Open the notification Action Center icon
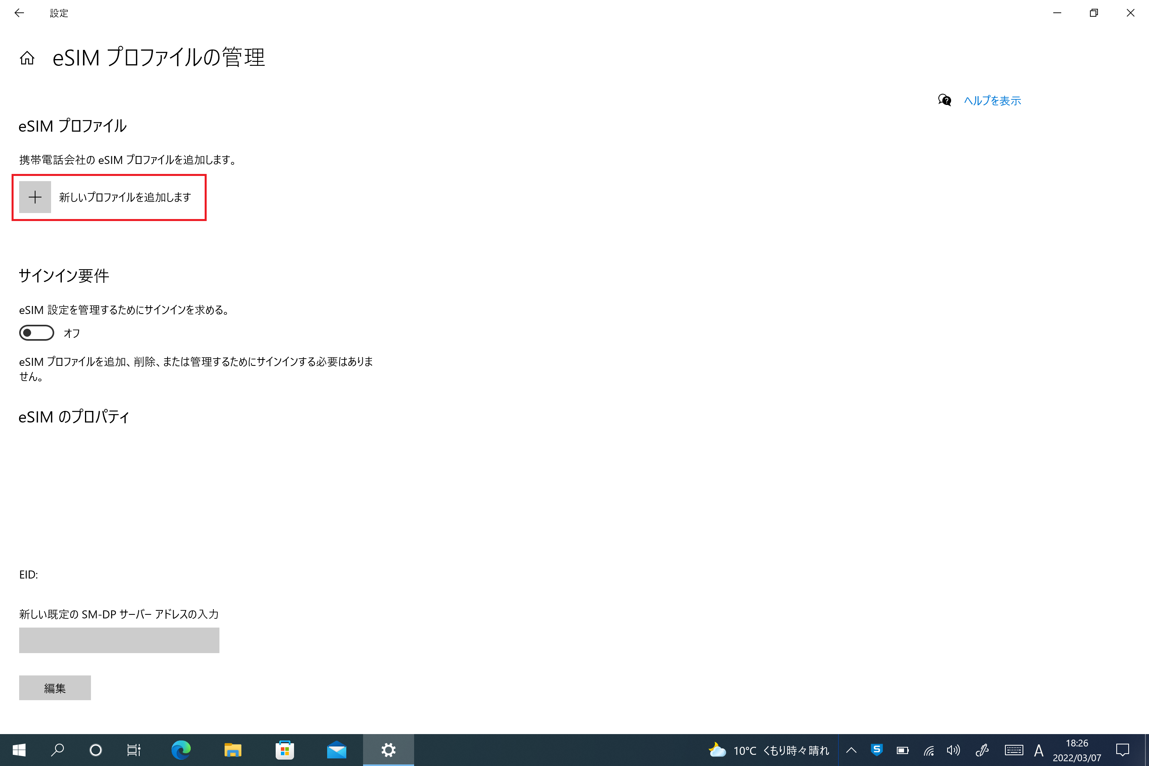Viewport: 1149px width, 766px height. pyautogui.click(x=1123, y=750)
